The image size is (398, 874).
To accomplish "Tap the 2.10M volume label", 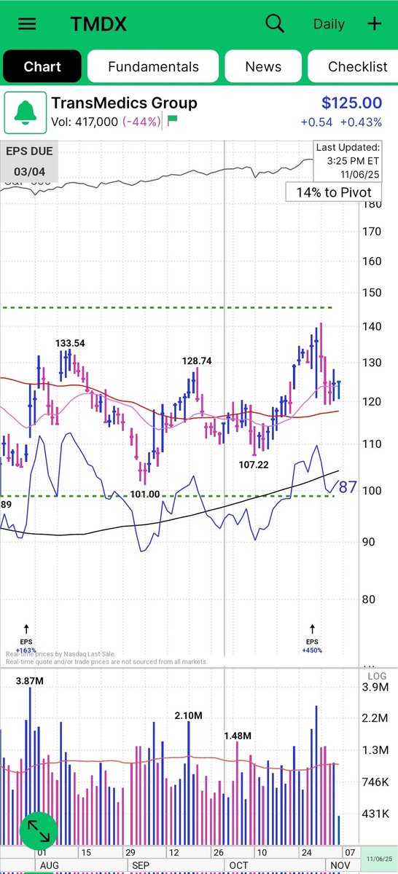I will click(x=188, y=716).
